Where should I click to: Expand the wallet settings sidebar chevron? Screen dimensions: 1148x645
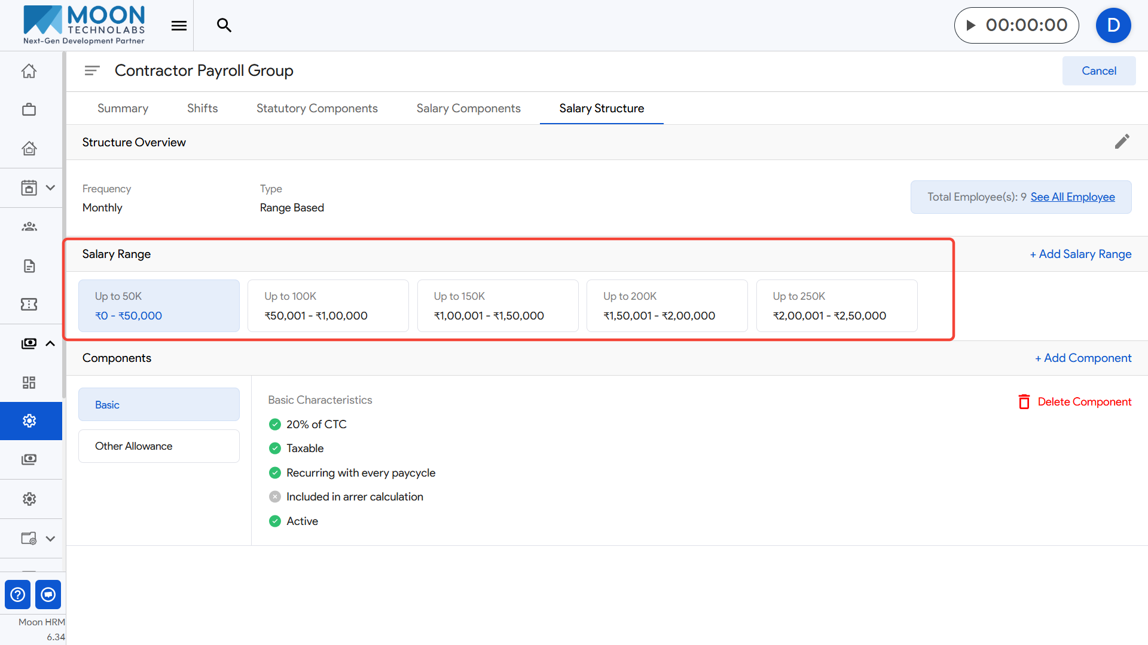click(x=51, y=539)
